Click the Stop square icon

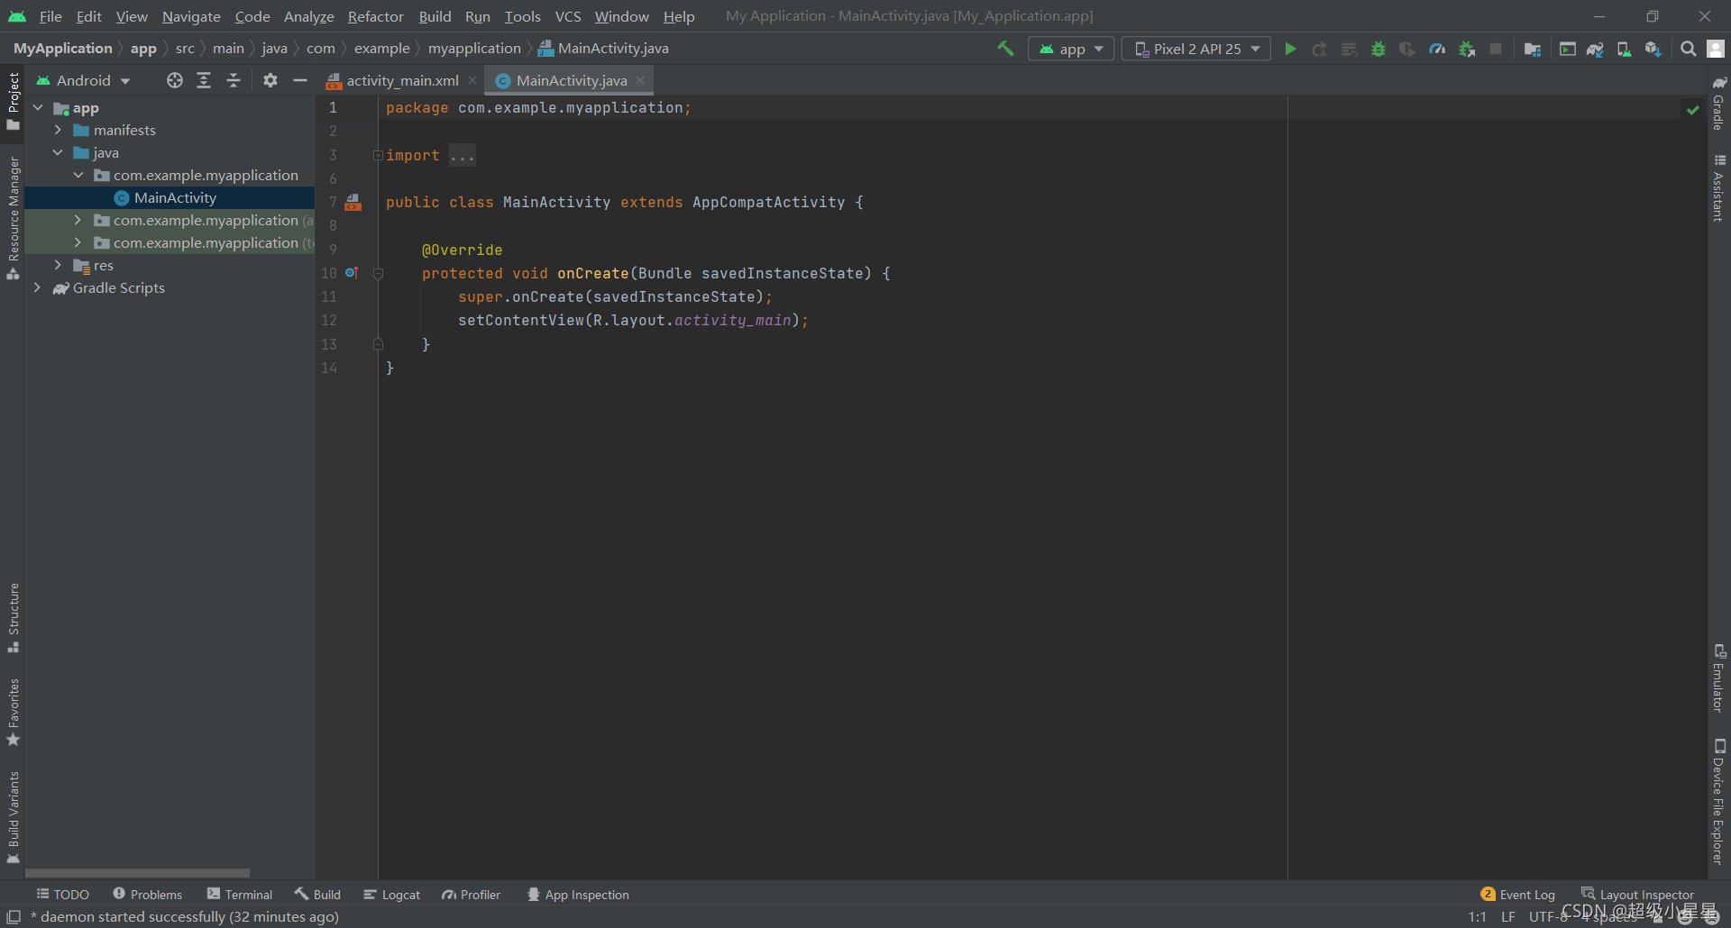(x=1496, y=49)
